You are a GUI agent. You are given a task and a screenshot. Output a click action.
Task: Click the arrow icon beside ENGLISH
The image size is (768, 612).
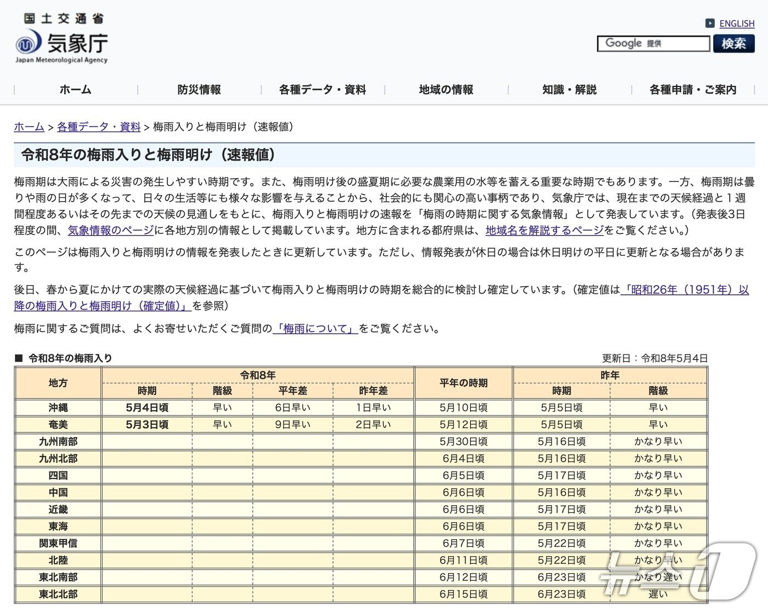(710, 23)
